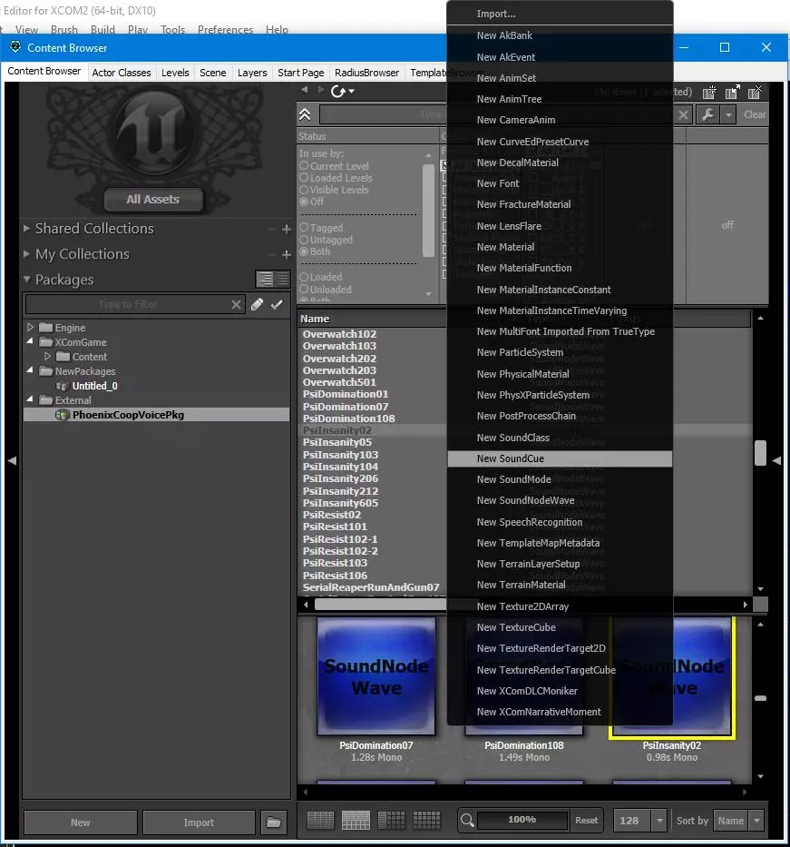Select horizontal split layout icon at bottom
Image resolution: width=790 pixels, height=847 pixels.
point(356,820)
